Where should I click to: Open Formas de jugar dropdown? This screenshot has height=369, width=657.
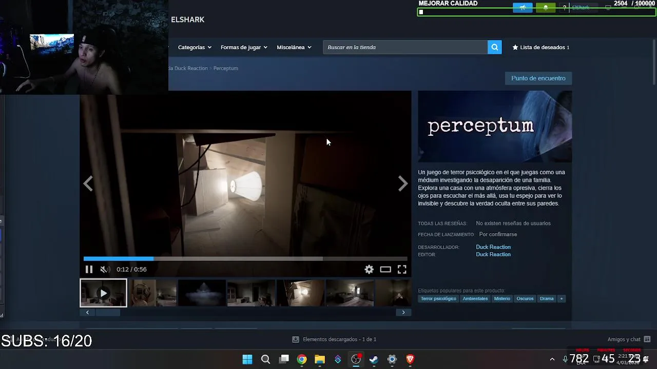coord(244,47)
